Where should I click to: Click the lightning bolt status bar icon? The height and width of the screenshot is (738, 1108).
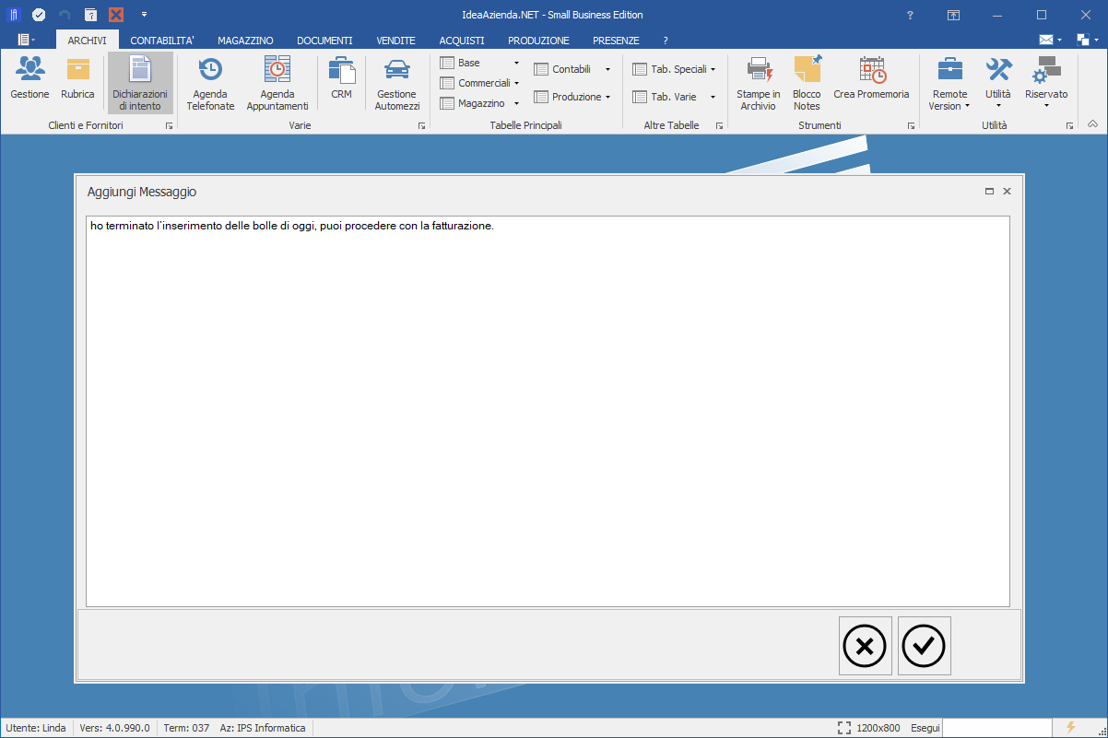1070,728
